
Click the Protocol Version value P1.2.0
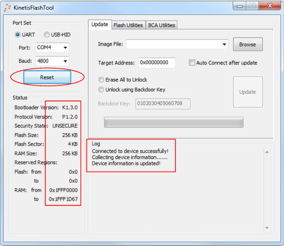pos(70,117)
